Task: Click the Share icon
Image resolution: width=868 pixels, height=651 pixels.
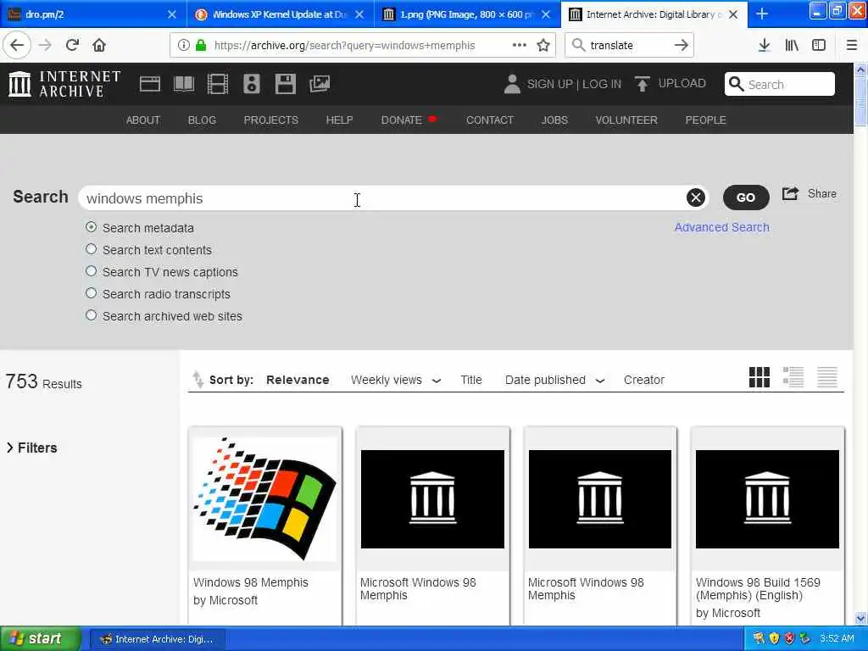Action: coord(791,194)
